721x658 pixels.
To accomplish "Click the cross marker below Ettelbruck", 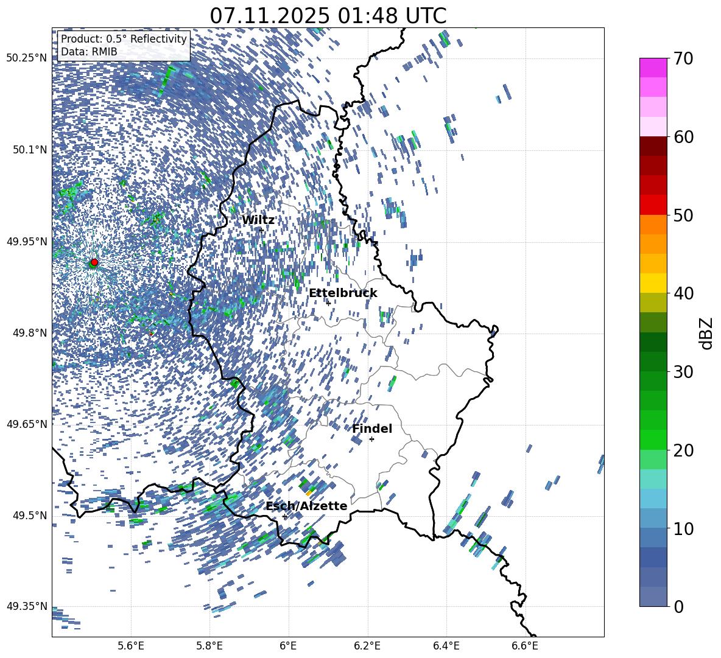I will (328, 303).
